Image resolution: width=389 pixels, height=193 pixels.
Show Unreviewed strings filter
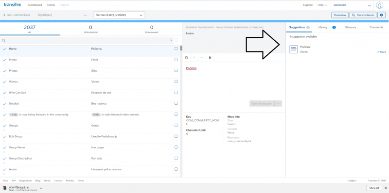152,29
